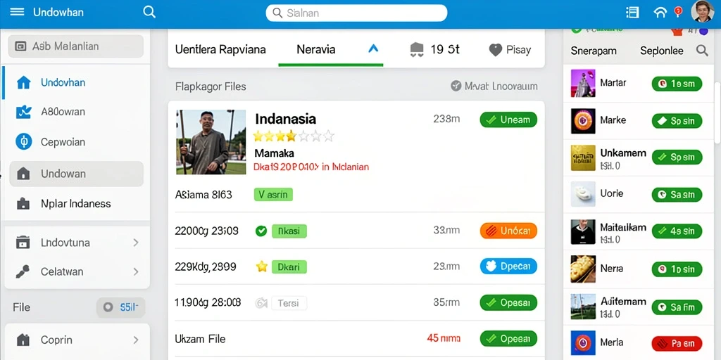
Task: Click the Dkari tag
Action: [289, 266]
